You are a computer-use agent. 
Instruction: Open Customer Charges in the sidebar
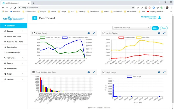(14, 52)
